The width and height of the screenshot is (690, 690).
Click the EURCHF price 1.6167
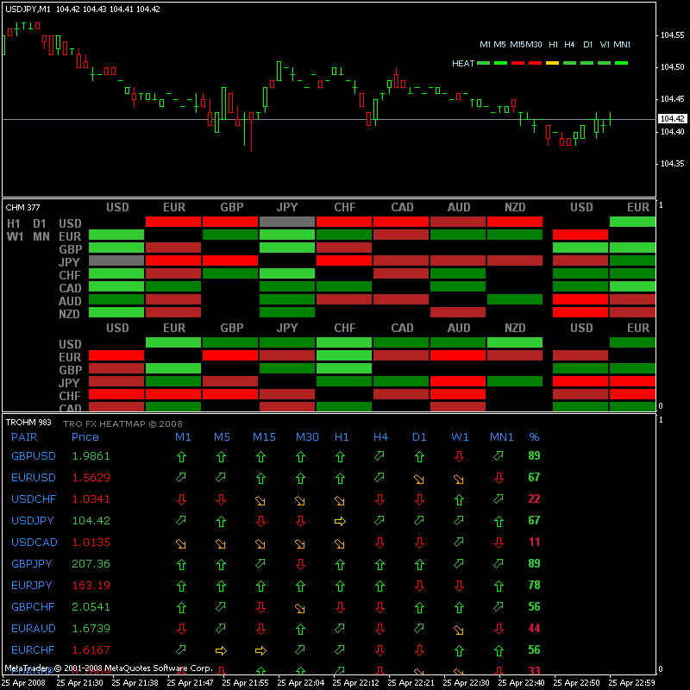point(91,650)
